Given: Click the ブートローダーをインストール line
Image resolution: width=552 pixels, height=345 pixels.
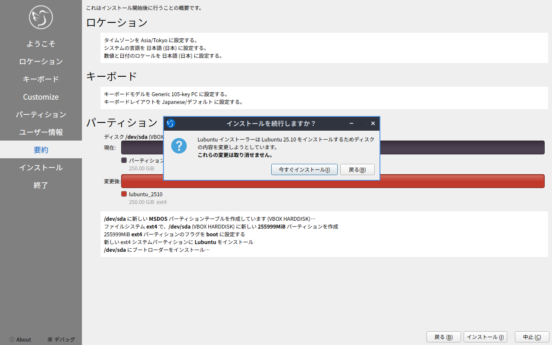Looking at the screenshot, I should (x=157, y=250).
